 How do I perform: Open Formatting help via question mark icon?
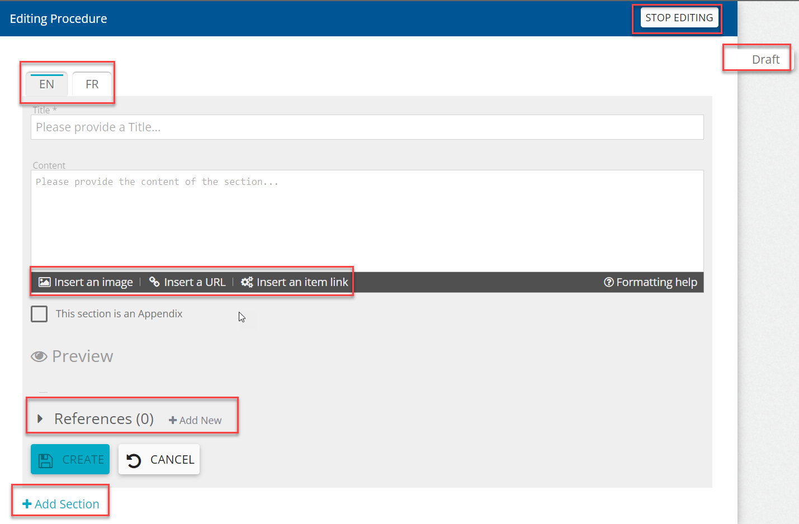(x=608, y=282)
